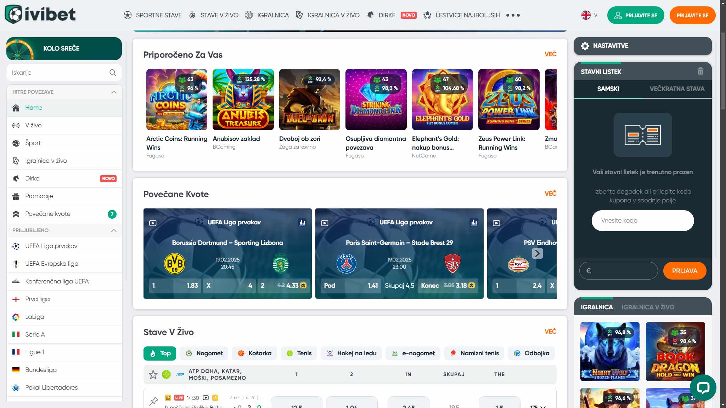Select the Tenis live filter
This screenshot has width=726, height=408.
(x=299, y=354)
